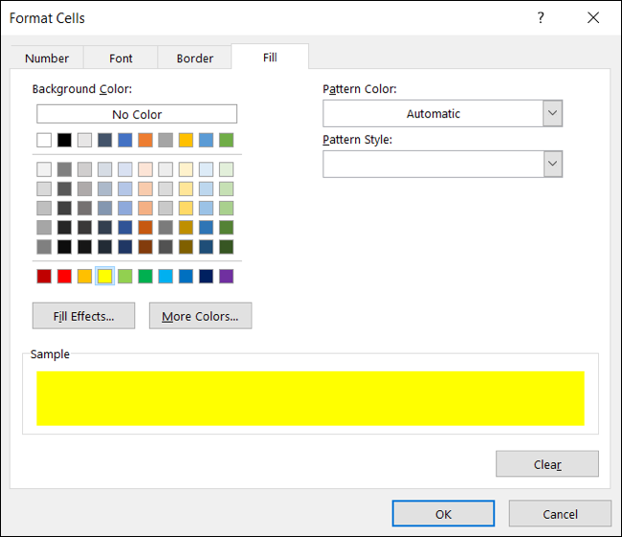Click the More Colors button
This screenshot has width=622, height=537.
(200, 316)
